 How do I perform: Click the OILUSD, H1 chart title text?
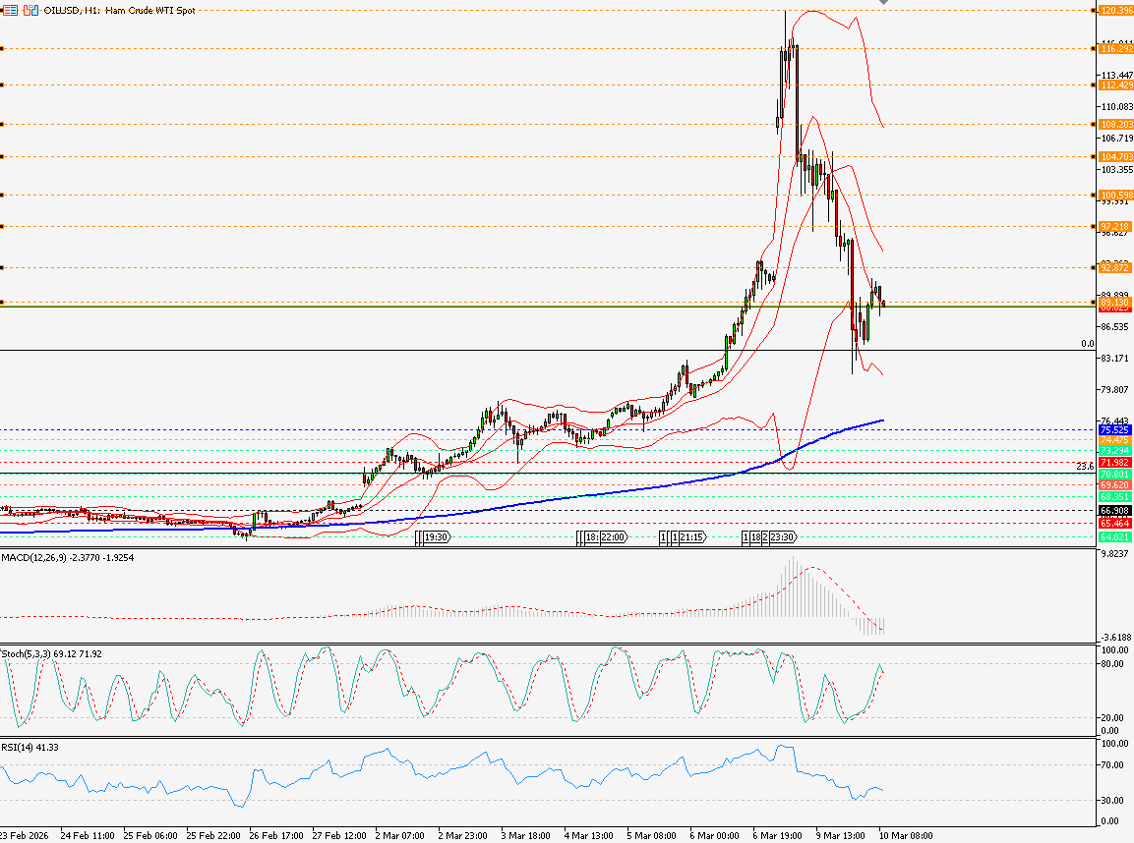(120, 10)
